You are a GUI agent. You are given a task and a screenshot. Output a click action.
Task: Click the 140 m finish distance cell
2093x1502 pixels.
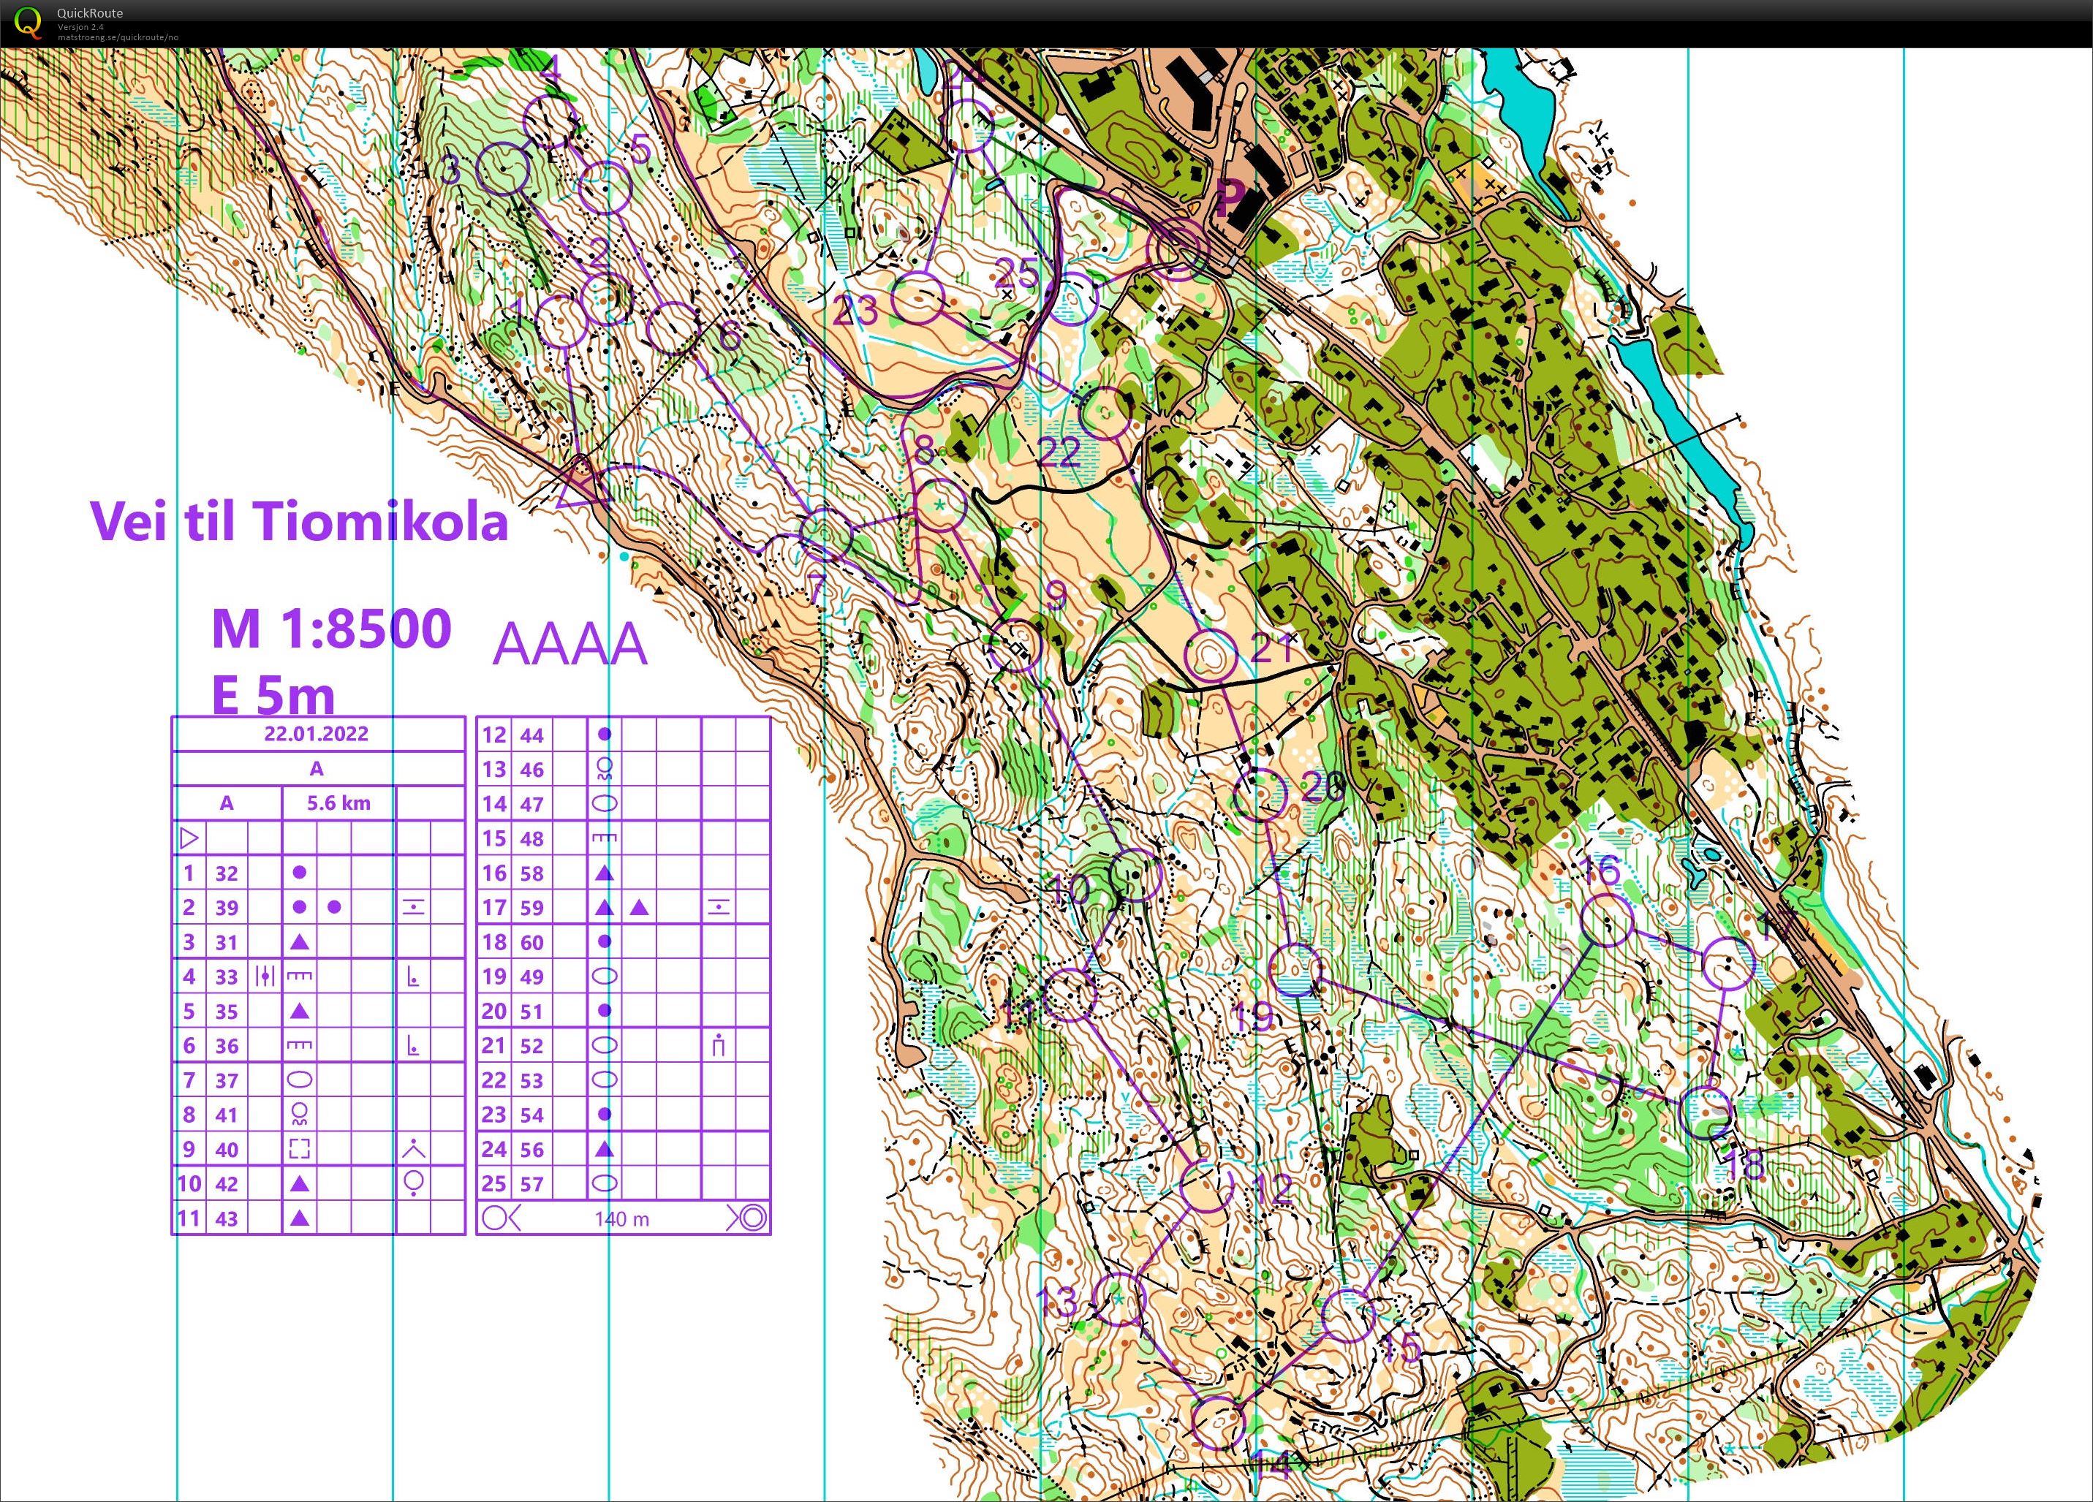point(621,1218)
